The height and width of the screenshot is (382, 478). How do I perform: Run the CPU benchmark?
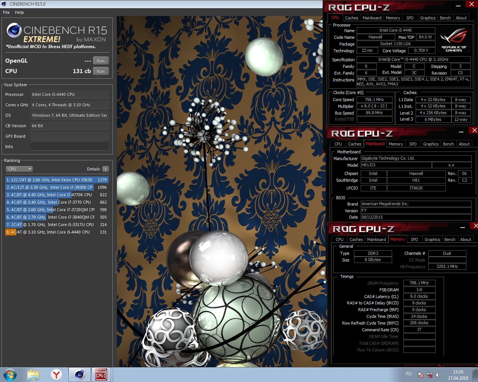coord(101,71)
